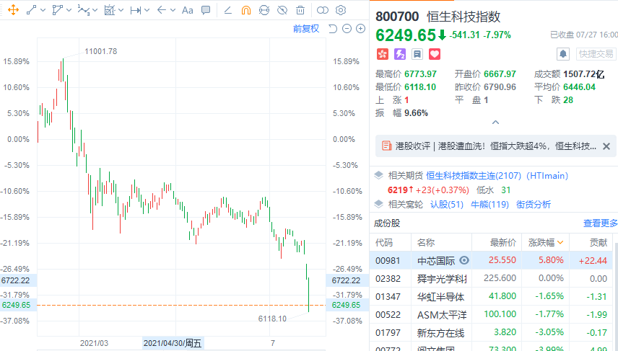Open the chart settings gear icon
The height and width of the screenshot is (351, 618).
[x=341, y=10]
